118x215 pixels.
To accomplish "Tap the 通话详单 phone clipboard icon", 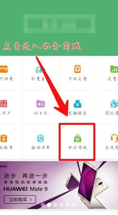I will 40,138.
